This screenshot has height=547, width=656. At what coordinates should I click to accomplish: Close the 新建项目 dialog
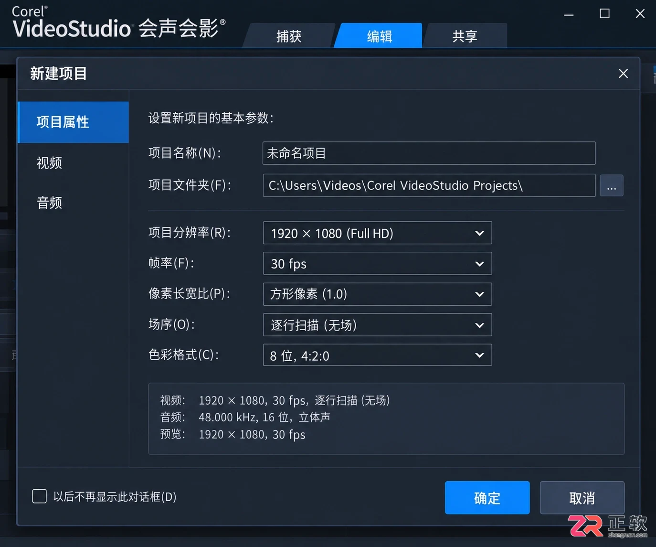click(623, 74)
